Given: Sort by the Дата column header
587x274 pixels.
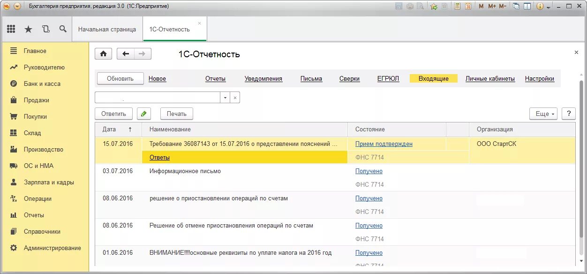Looking at the screenshot, I should tap(117, 129).
